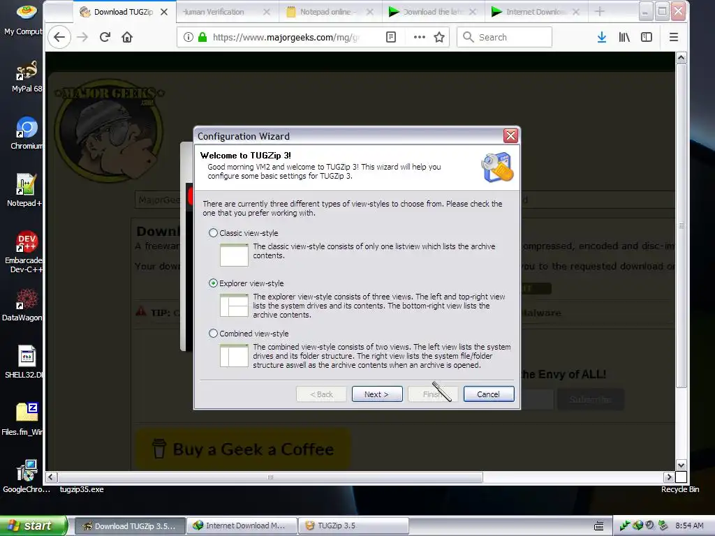
Task: Open the browser hamburger menu
Action: [674, 37]
